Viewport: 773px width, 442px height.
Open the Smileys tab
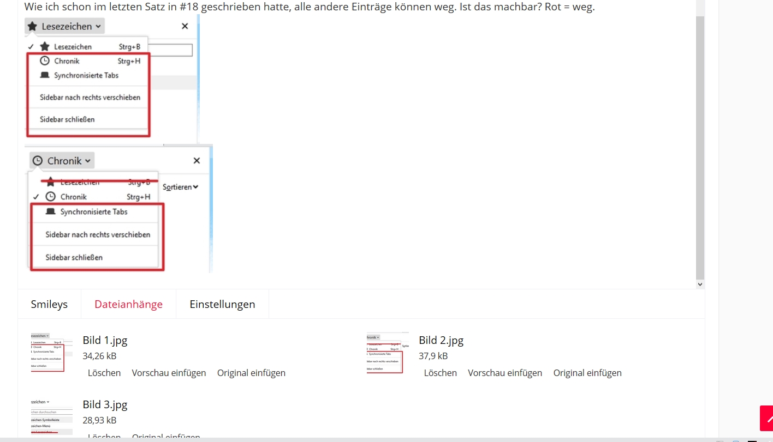[x=49, y=304]
